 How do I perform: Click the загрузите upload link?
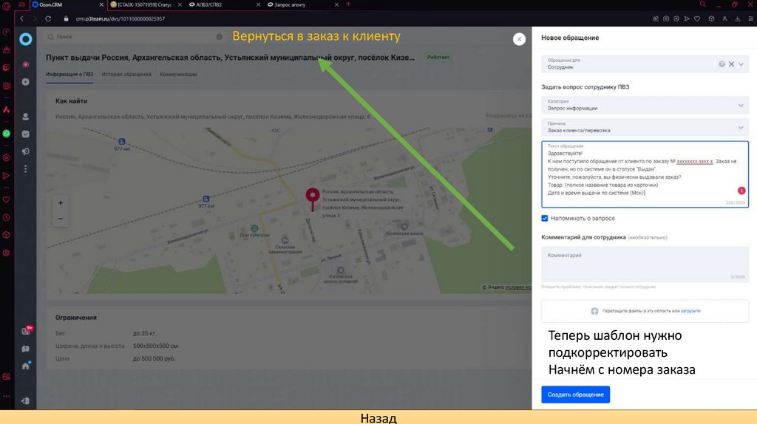click(690, 311)
